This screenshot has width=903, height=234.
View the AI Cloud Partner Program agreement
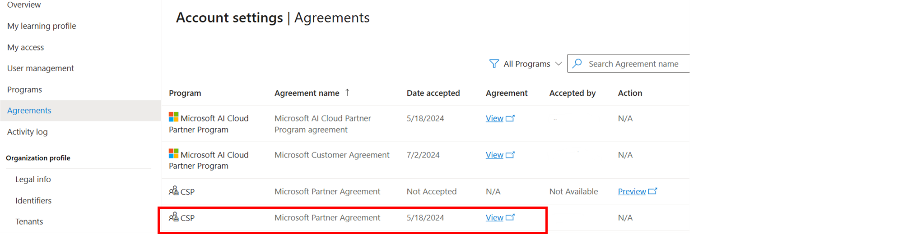(x=494, y=118)
